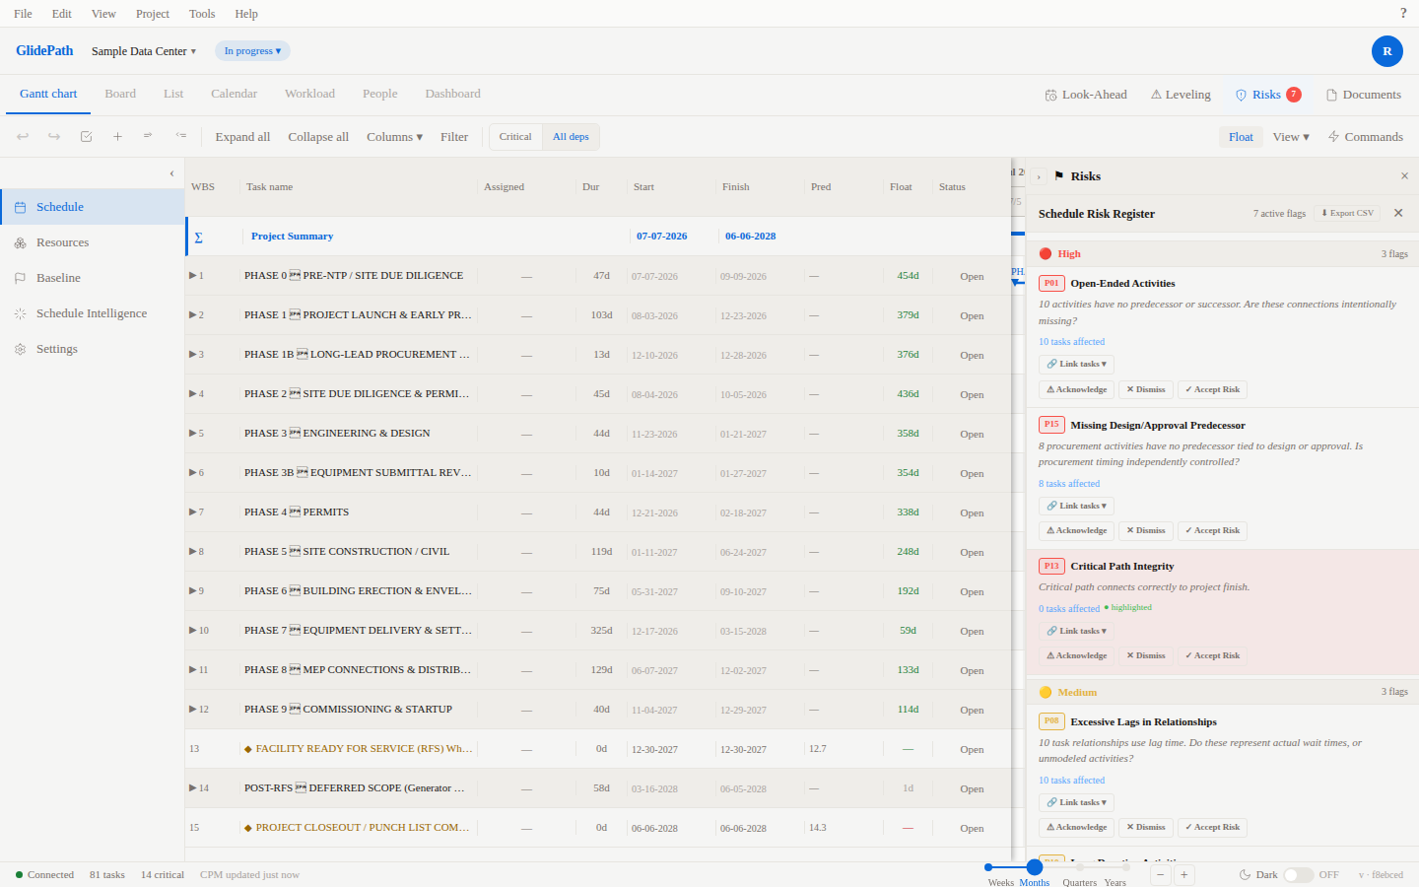1419x887 pixels.
Task: Dismiss the Open-Ended Activities risk
Action: click(x=1146, y=389)
